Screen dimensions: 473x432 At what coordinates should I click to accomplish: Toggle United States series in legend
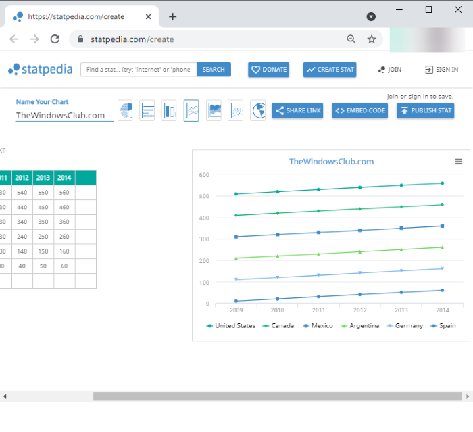pos(230,325)
